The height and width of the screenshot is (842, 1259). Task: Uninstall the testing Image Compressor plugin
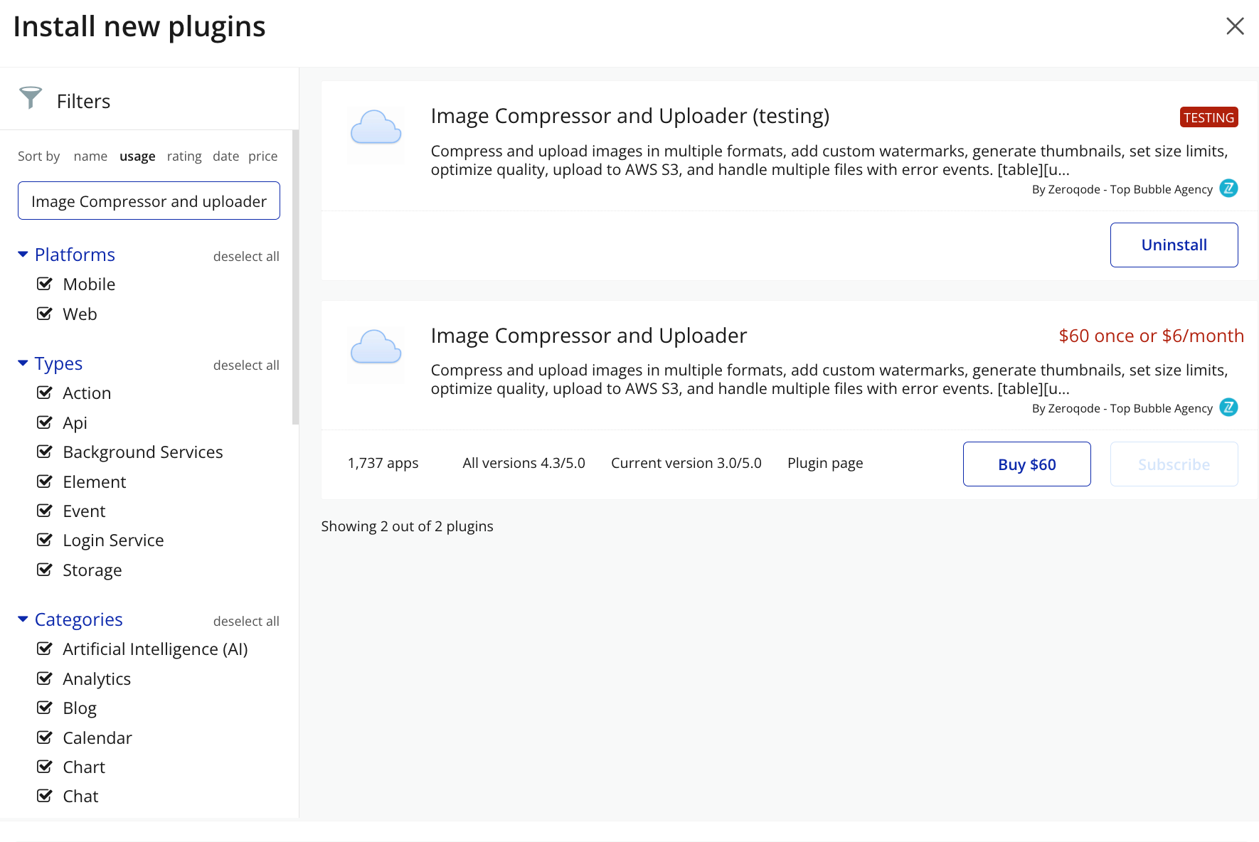click(1174, 245)
